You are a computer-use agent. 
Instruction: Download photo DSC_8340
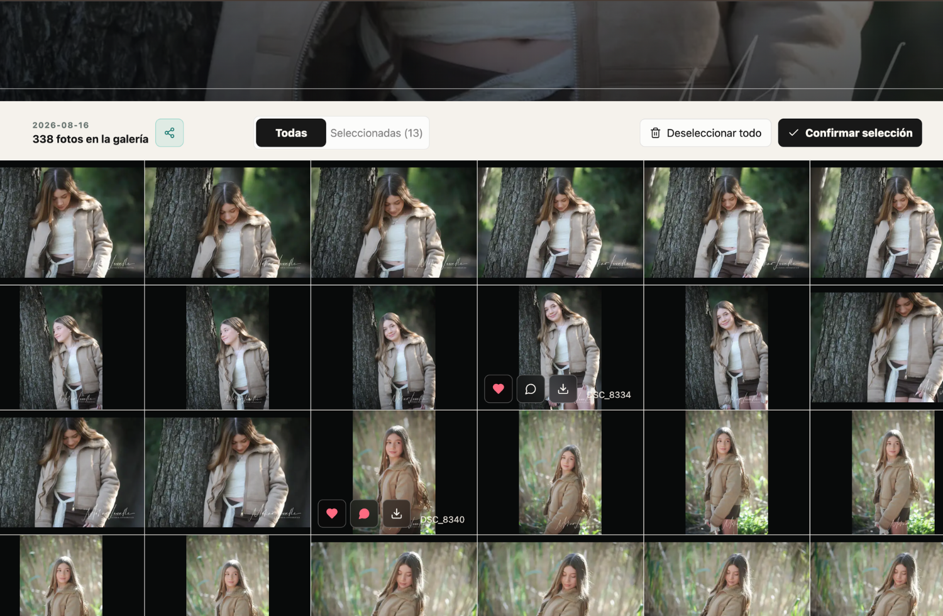coord(397,514)
